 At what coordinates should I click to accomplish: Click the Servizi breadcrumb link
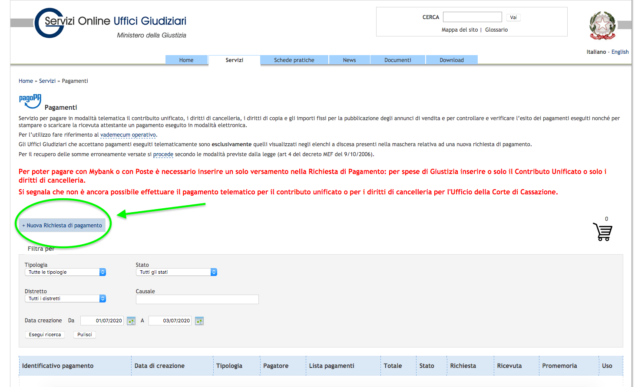coord(47,81)
